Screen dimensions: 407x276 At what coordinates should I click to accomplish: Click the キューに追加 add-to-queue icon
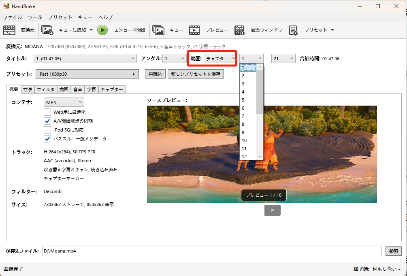click(47, 30)
